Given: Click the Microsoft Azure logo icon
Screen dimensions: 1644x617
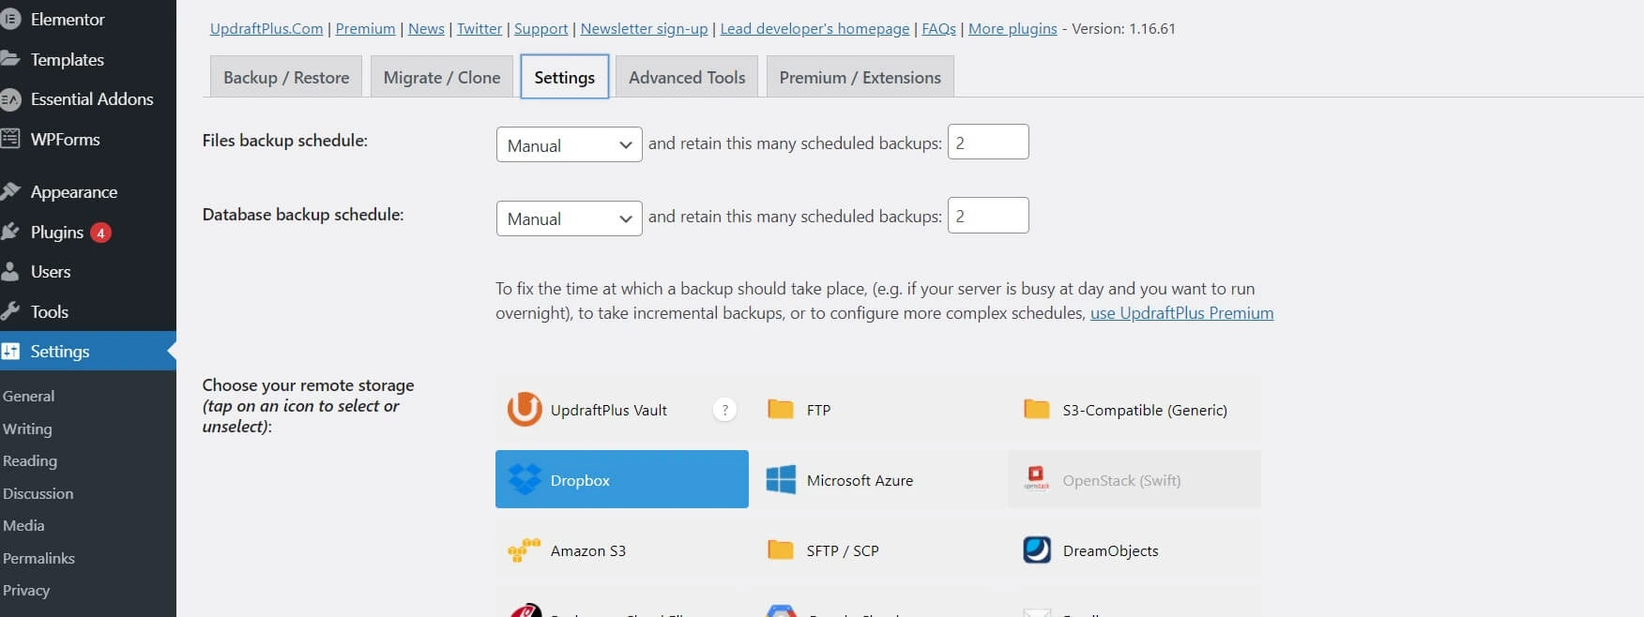Looking at the screenshot, I should point(781,479).
